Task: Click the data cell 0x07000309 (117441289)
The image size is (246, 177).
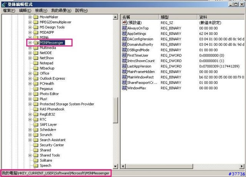Action: (219, 66)
